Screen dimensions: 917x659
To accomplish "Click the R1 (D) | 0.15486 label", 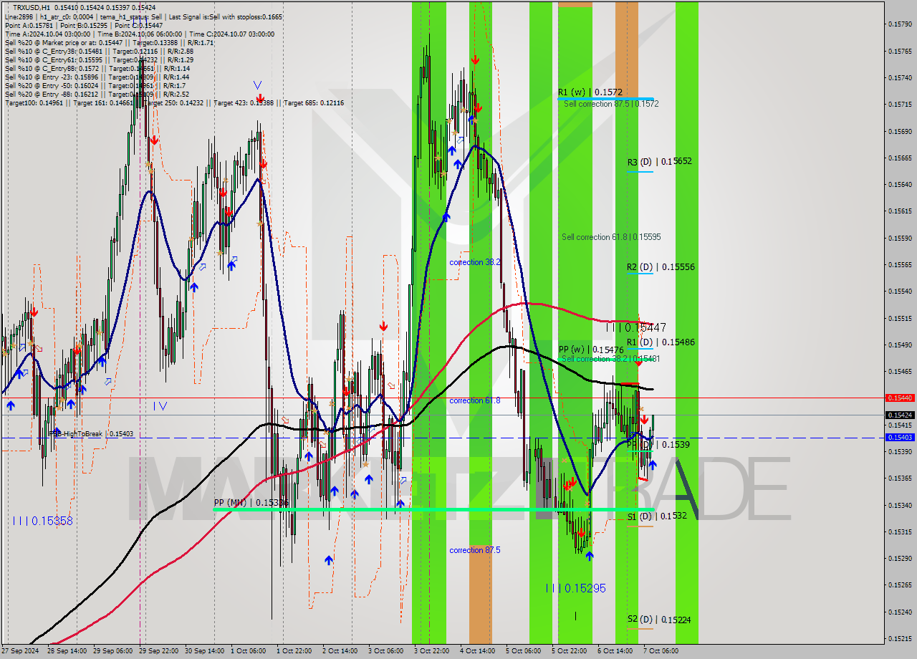I will point(661,342).
